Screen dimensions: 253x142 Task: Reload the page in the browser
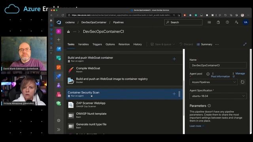click(x=62, y=15)
